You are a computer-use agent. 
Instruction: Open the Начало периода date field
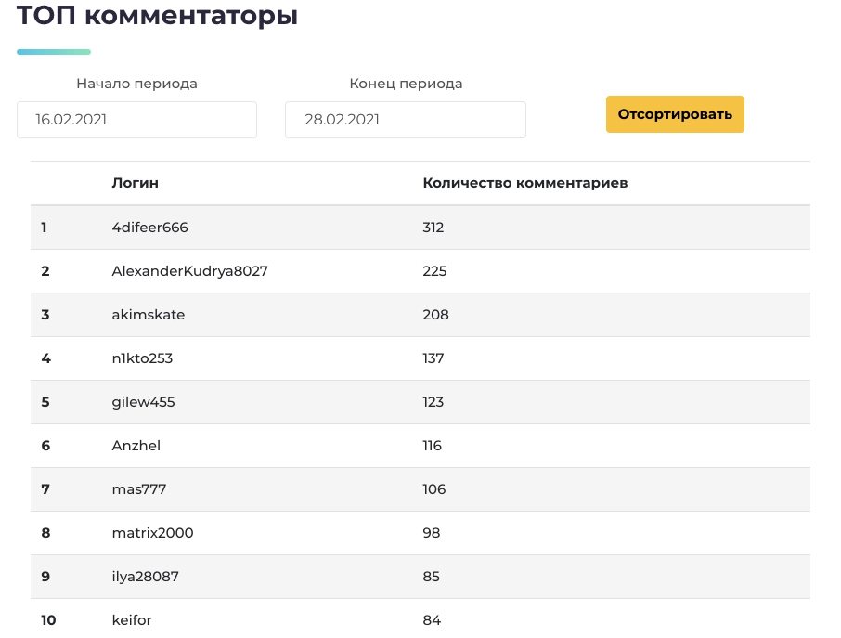[x=136, y=120]
